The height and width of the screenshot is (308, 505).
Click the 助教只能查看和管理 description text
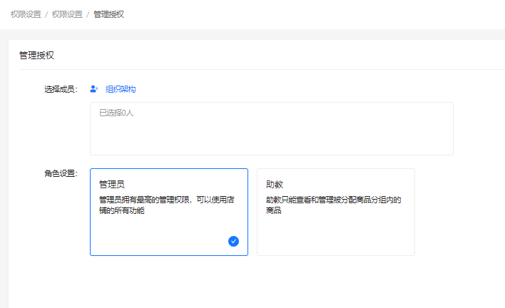pos(333,205)
